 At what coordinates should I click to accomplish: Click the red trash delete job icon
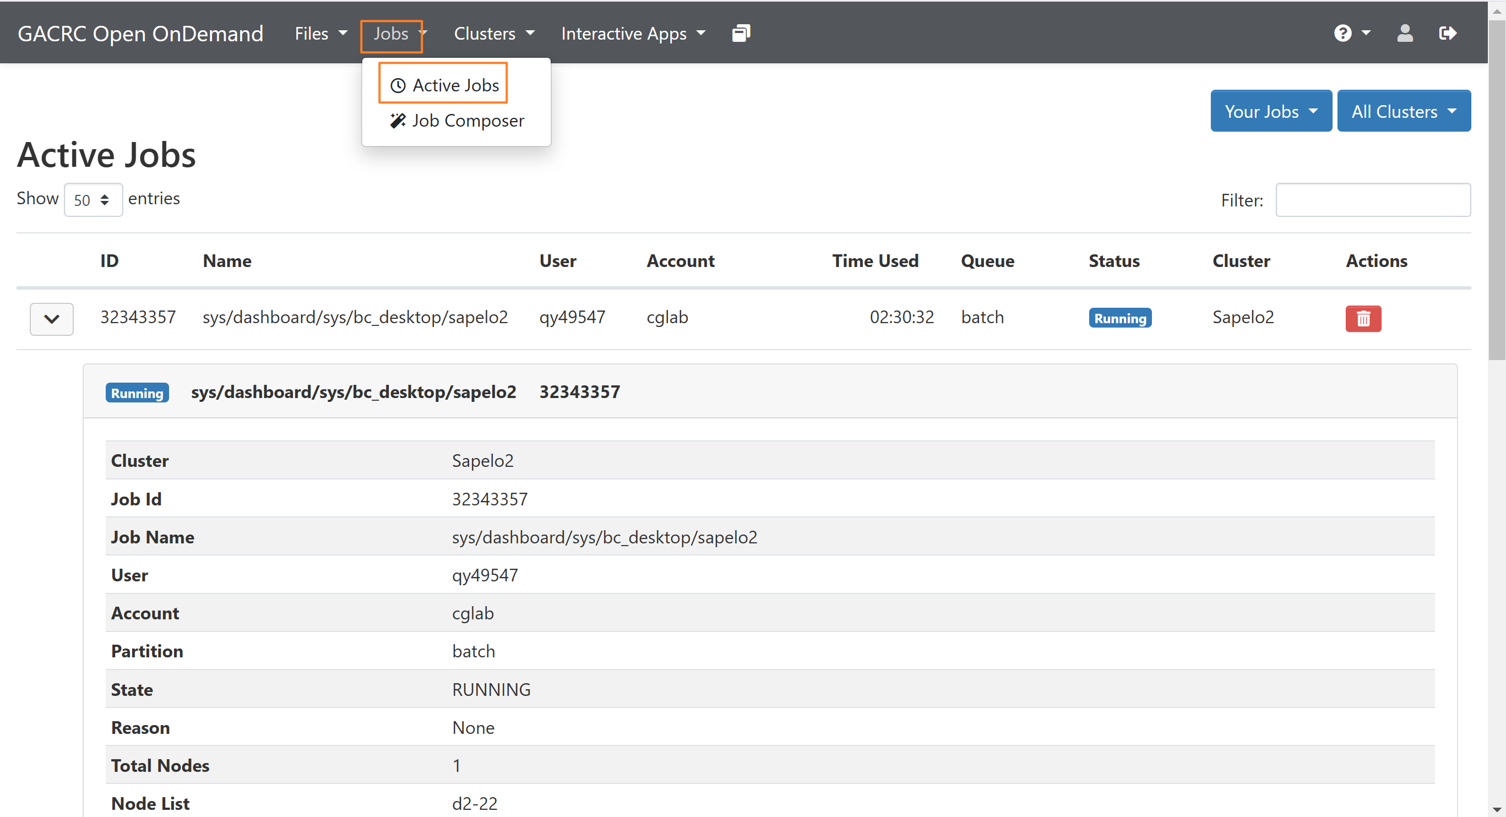[1363, 319]
